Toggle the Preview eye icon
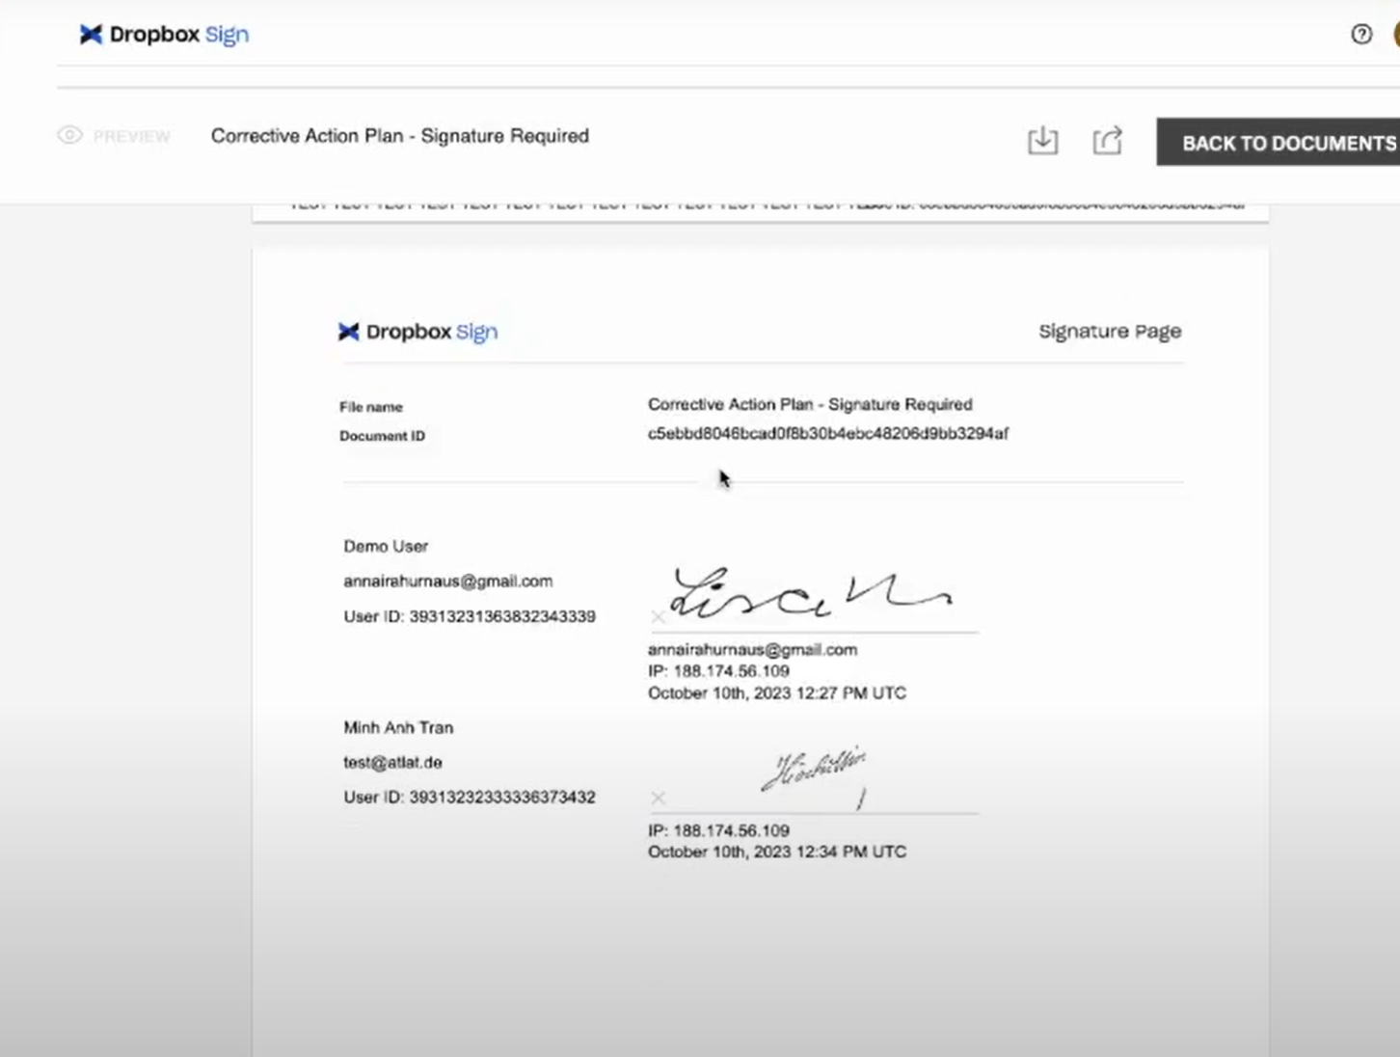1400x1057 pixels. 69,135
